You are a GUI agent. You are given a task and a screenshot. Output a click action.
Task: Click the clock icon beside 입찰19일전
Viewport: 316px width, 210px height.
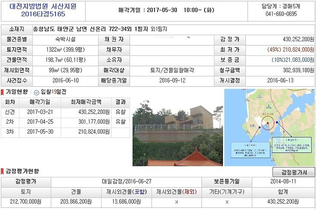click(x=36, y=93)
